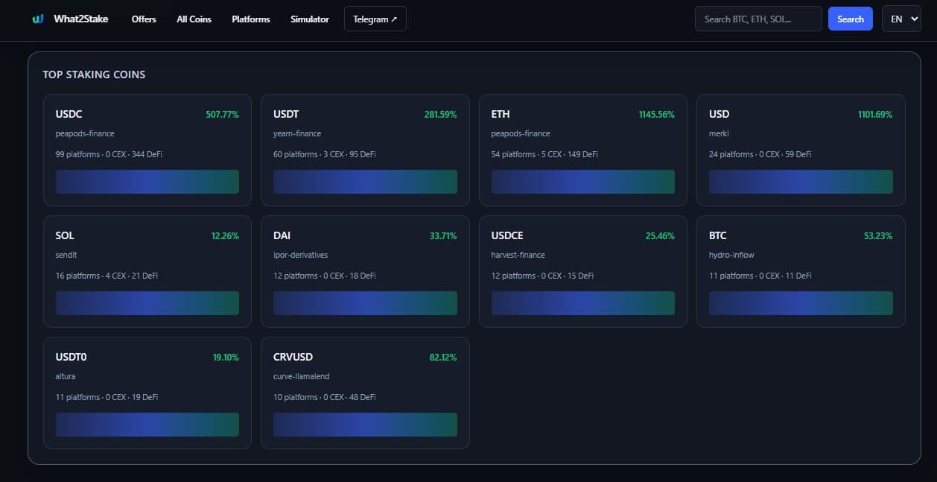Click the gradient bar on CRVUSD card
937x482 pixels.
[x=365, y=425]
